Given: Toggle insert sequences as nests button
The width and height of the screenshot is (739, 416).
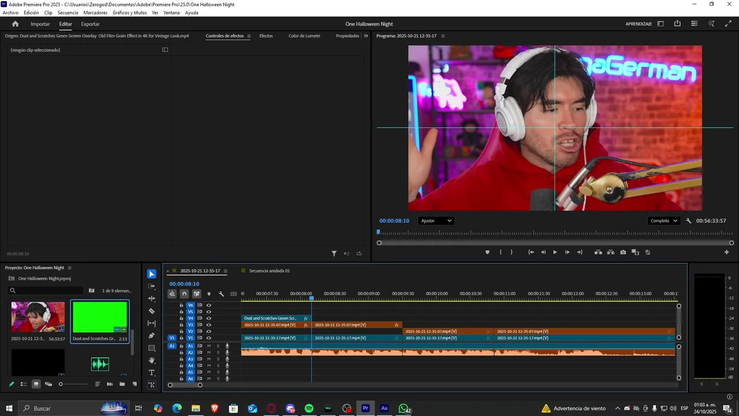Looking at the screenshot, I should click(x=172, y=294).
